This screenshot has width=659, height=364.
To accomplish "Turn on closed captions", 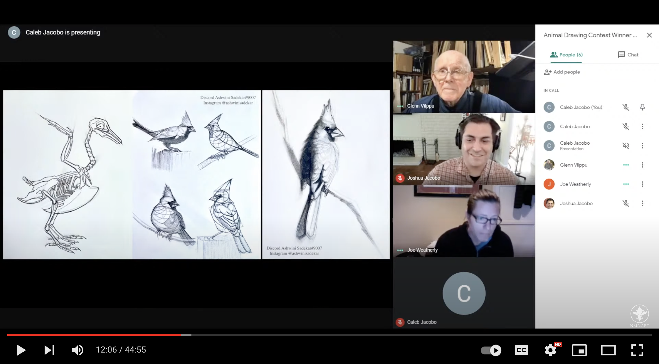I will [x=522, y=350].
